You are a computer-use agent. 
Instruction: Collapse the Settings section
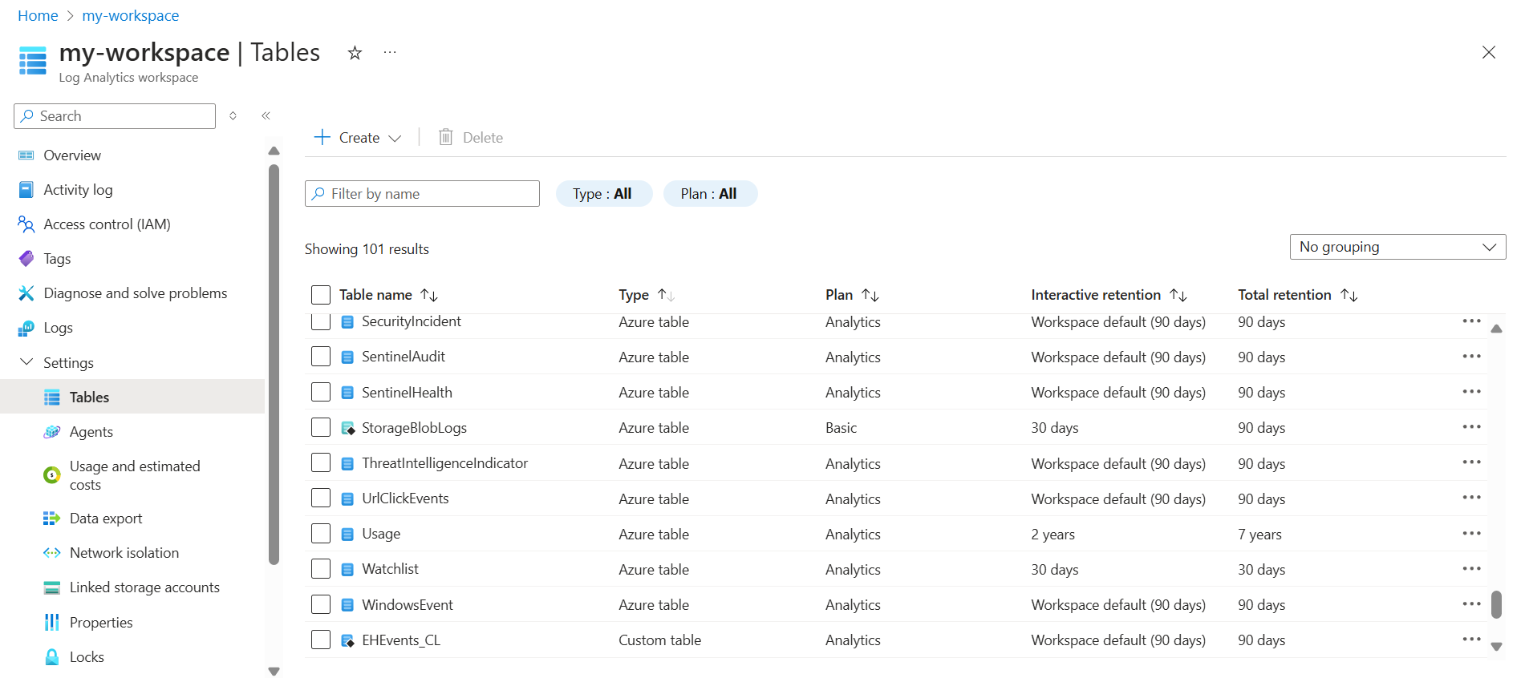tap(26, 362)
